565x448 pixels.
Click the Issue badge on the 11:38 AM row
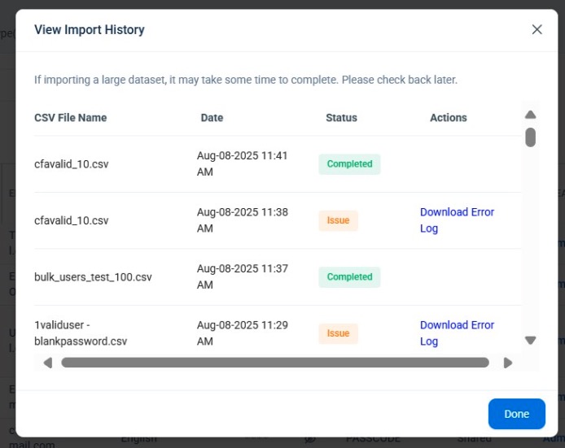338,220
